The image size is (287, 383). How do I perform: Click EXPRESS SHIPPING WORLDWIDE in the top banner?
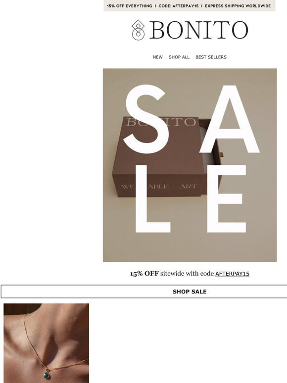(x=238, y=6)
